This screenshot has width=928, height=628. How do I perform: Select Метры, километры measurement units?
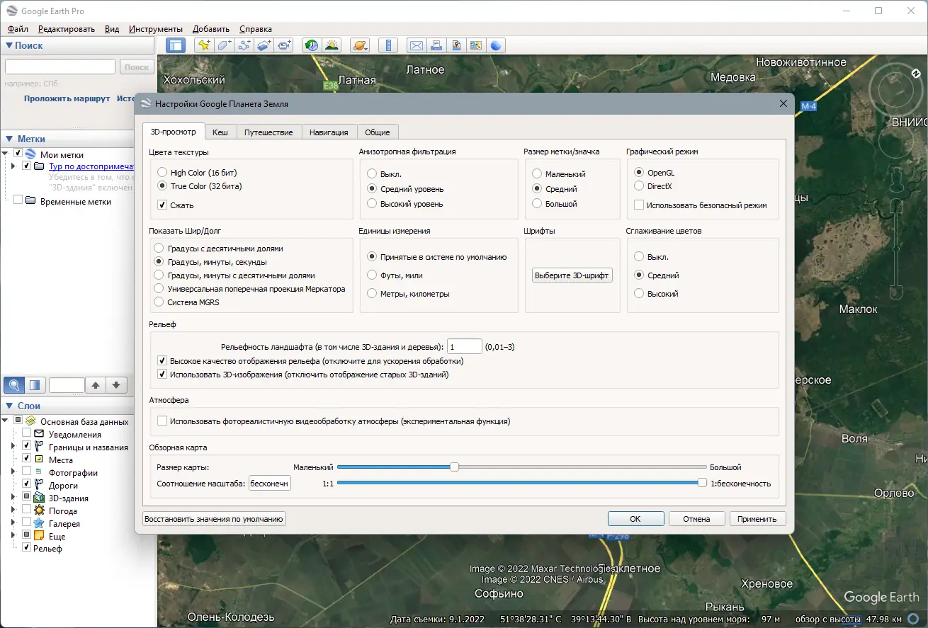[372, 294]
